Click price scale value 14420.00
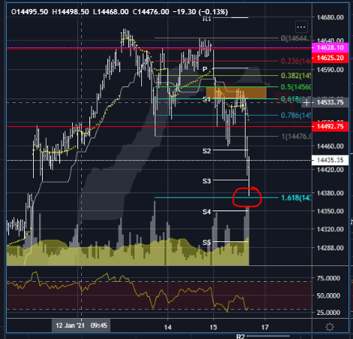 pyautogui.click(x=330, y=170)
